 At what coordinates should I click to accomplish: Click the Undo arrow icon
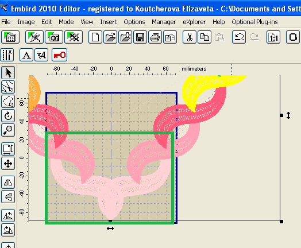point(239,37)
